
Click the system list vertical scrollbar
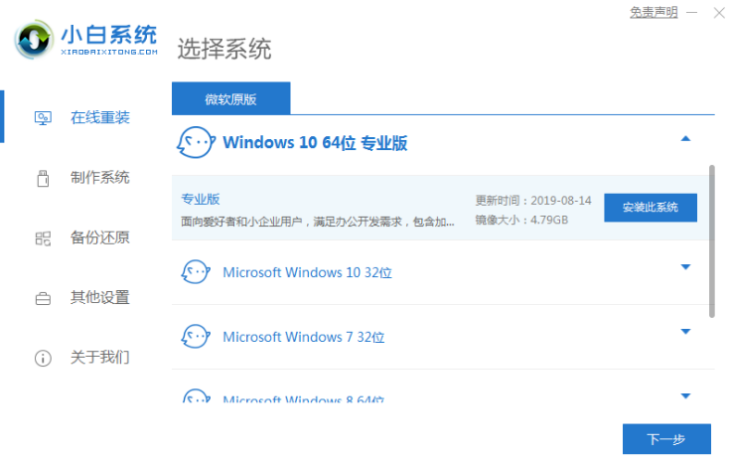711,240
